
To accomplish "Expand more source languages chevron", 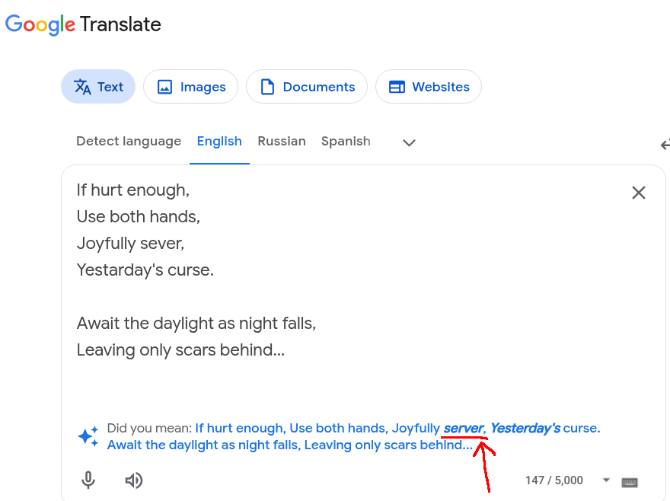I will (410, 143).
